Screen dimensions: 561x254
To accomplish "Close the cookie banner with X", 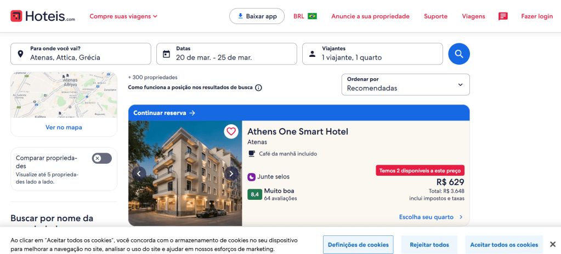I will (553, 244).
